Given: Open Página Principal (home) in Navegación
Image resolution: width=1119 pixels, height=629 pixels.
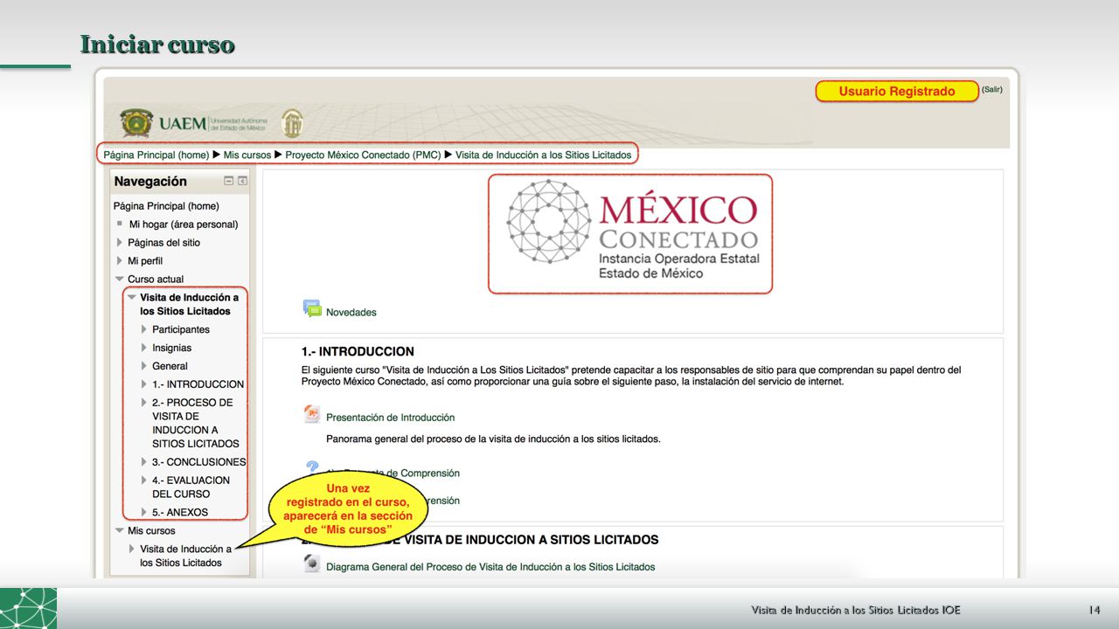Looking at the screenshot, I should tap(166, 206).
